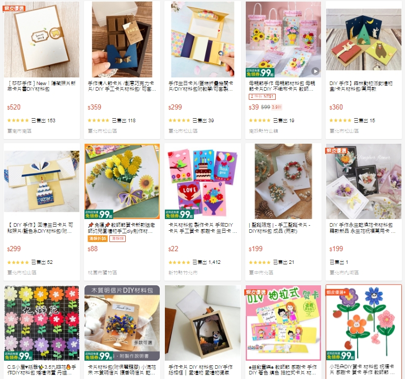
Task: Click star rating of the $22 card kit
Action: tap(179, 262)
